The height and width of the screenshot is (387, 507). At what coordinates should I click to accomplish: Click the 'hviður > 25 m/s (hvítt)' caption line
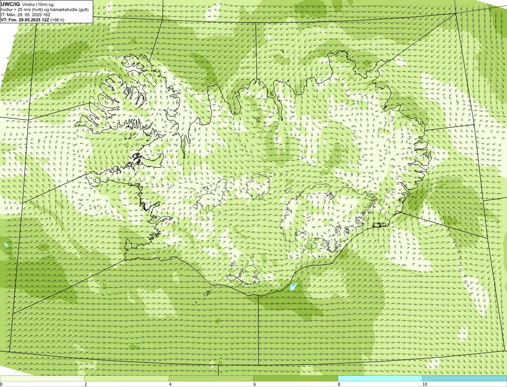coord(45,9)
